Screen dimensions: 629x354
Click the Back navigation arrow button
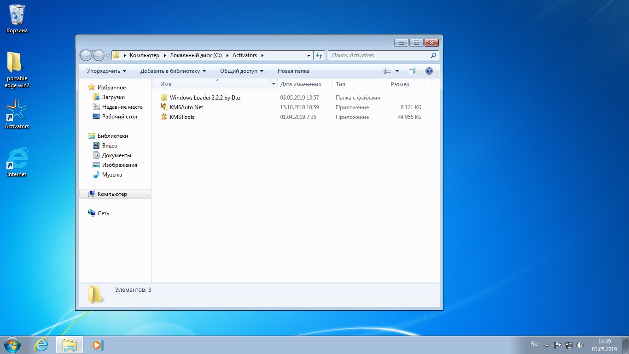(x=86, y=55)
